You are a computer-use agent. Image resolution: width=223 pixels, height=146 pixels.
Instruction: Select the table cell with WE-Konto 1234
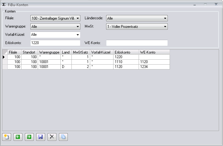pos(154,67)
